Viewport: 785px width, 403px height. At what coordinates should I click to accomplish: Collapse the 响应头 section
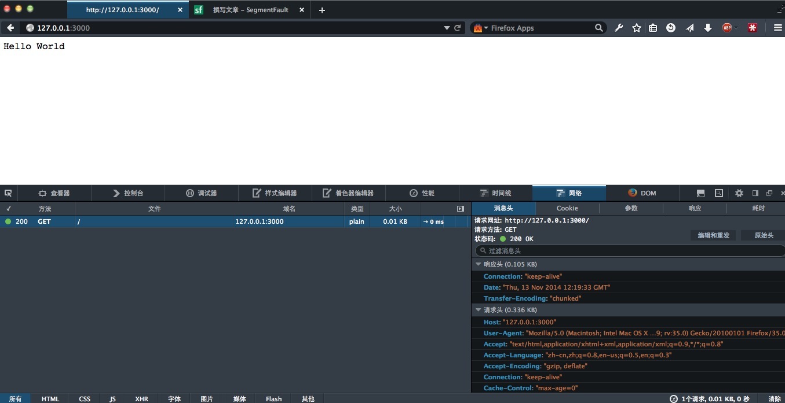(x=479, y=264)
